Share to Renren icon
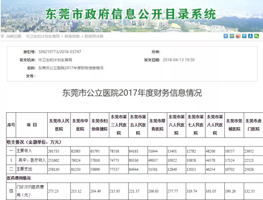Screen dimensions: 263x200 coord(250,36)
